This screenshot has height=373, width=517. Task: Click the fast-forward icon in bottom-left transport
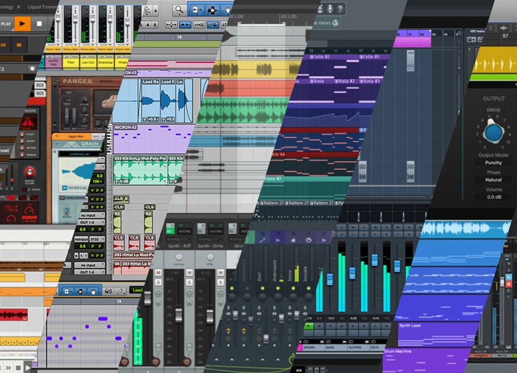tap(8, 368)
